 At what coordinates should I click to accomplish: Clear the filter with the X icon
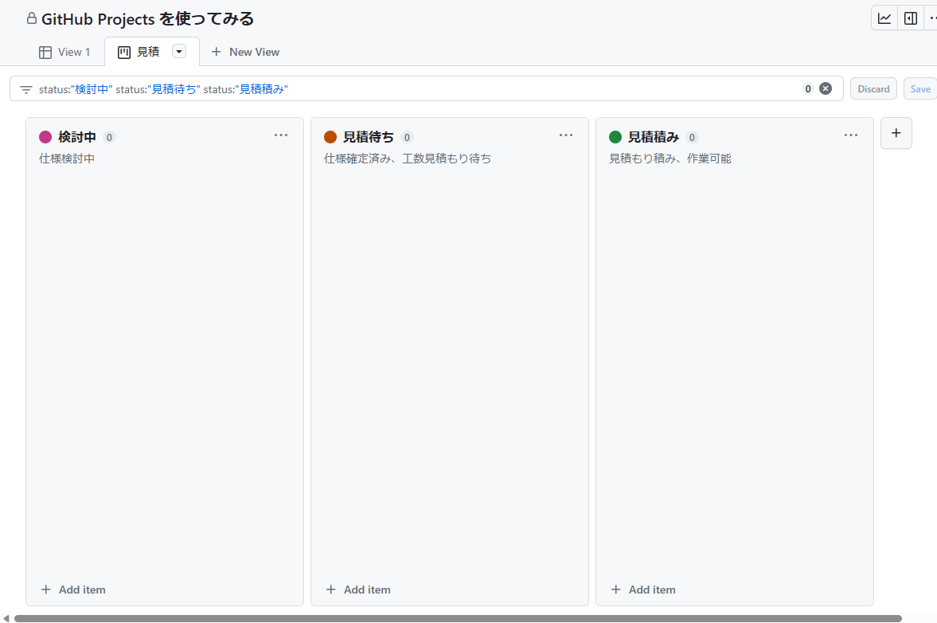tap(826, 88)
